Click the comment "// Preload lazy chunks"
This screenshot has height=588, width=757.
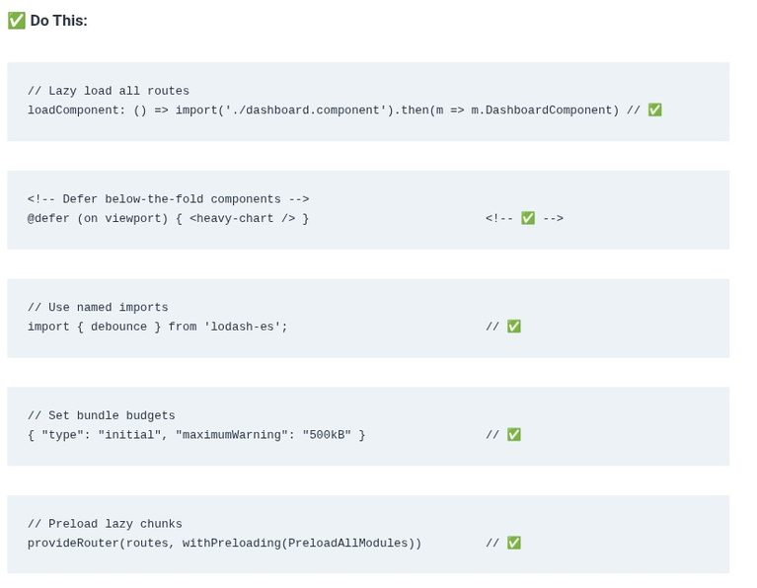[105, 523]
